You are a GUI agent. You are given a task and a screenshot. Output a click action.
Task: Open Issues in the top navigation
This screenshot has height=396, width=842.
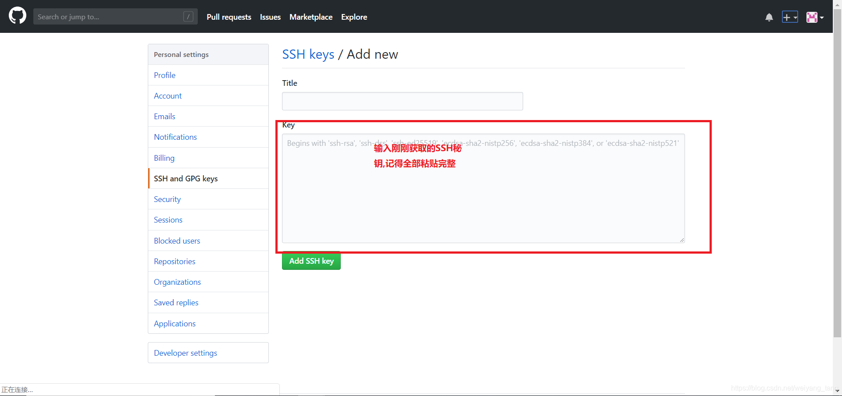tap(270, 17)
